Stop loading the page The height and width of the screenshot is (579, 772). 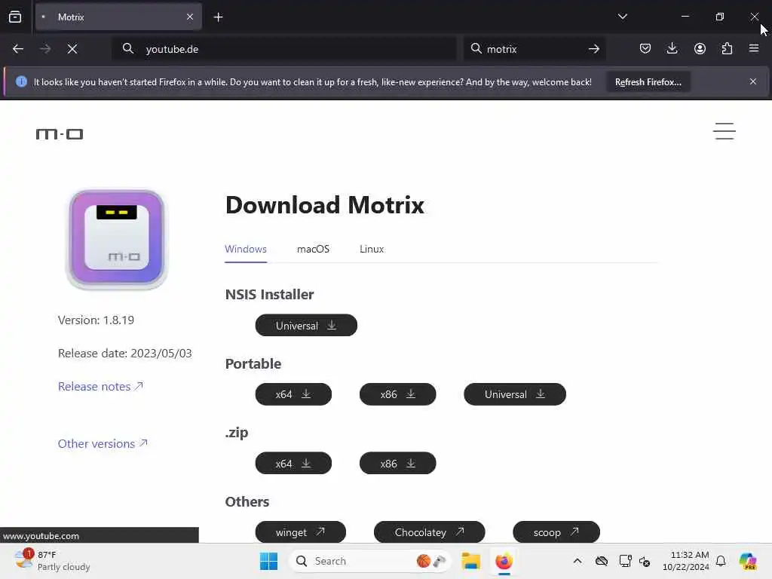point(72,49)
